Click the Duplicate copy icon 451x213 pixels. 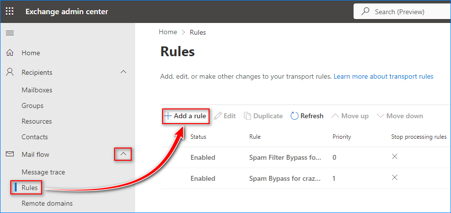pyautogui.click(x=247, y=116)
